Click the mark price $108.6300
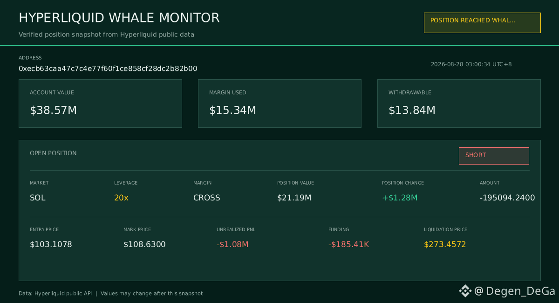The height and width of the screenshot is (303, 559). pyautogui.click(x=145, y=244)
